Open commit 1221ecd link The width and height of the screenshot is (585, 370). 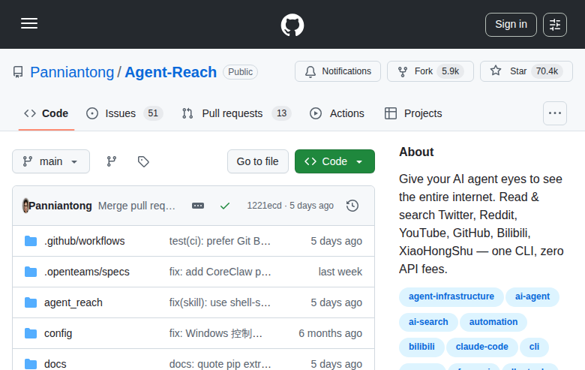click(264, 206)
